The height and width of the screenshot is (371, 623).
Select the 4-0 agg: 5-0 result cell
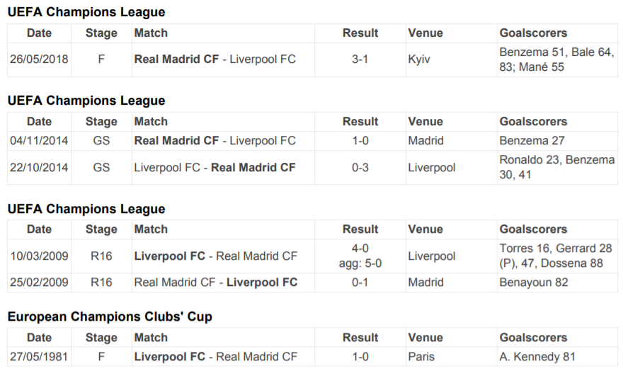click(360, 256)
